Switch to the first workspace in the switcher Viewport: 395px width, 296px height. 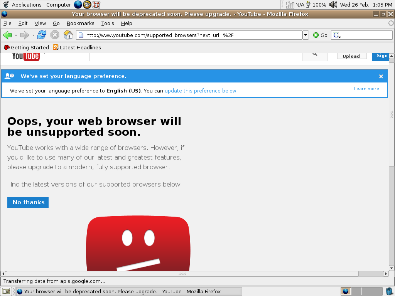coord(346,291)
